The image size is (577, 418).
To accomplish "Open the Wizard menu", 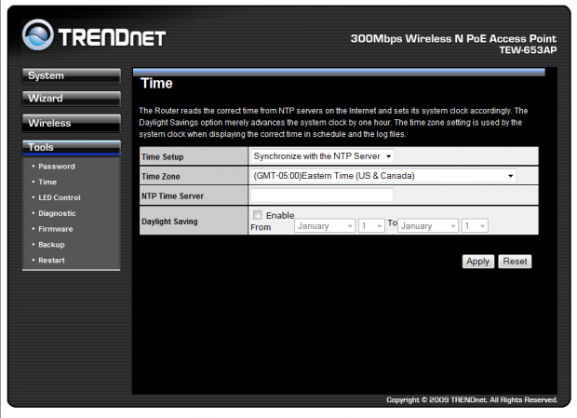I will coord(72,99).
